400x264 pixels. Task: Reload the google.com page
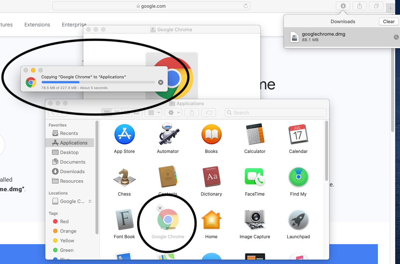coord(246,6)
